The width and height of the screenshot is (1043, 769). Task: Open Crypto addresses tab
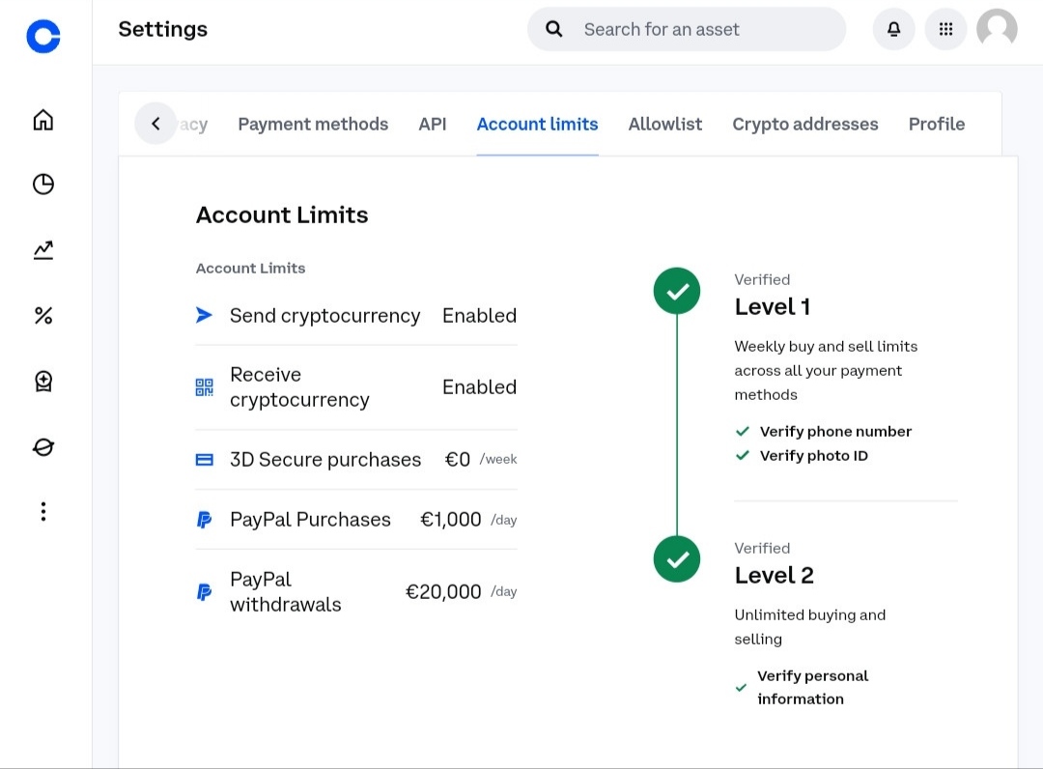click(805, 124)
